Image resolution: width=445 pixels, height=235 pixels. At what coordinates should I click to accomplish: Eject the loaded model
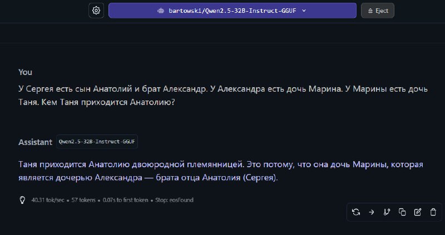click(378, 11)
